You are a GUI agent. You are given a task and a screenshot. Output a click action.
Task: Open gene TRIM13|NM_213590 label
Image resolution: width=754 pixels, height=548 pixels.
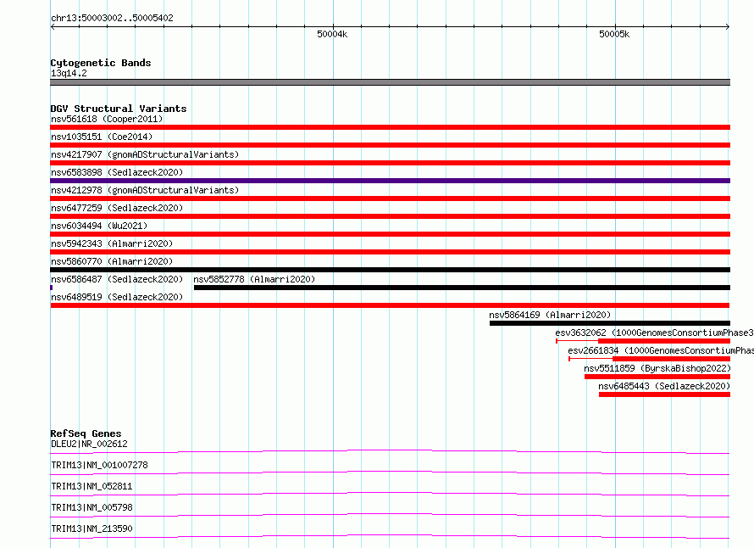(91, 528)
